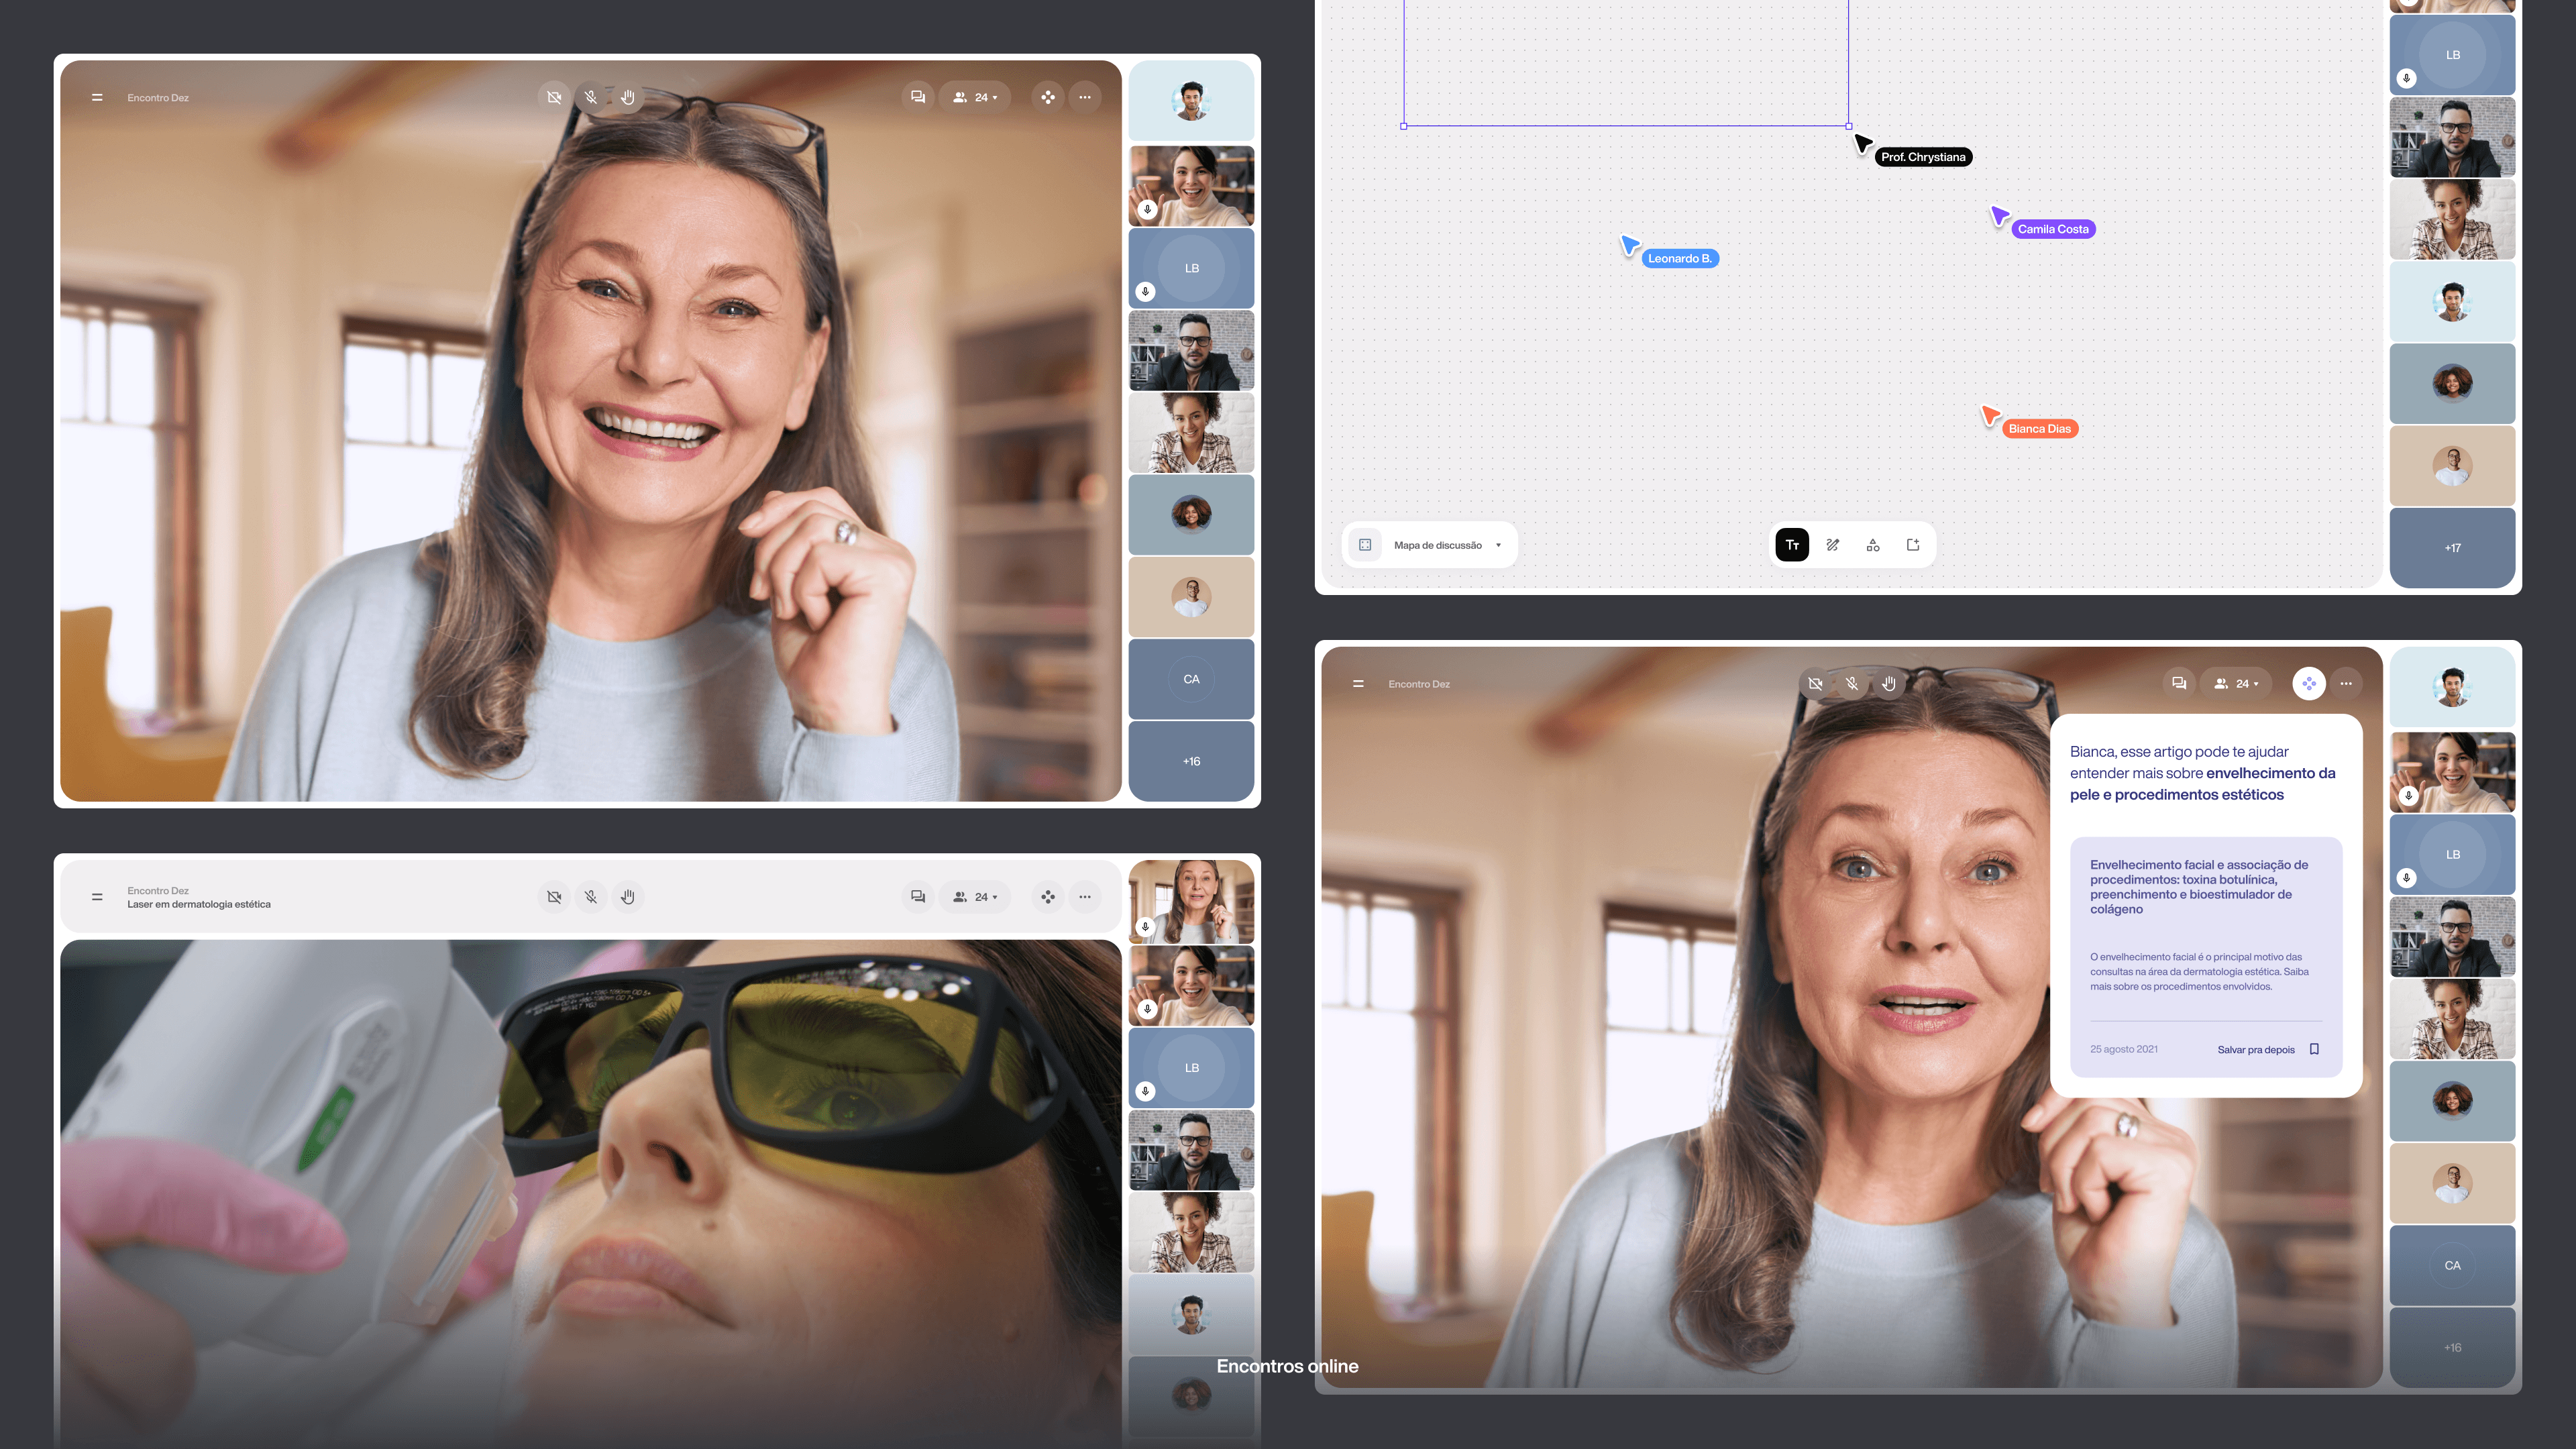The width and height of the screenshot is (2576, 1449).
Task: Select the shapes tool on whiteboard toolbar
Action: [x=1872, y=545]
